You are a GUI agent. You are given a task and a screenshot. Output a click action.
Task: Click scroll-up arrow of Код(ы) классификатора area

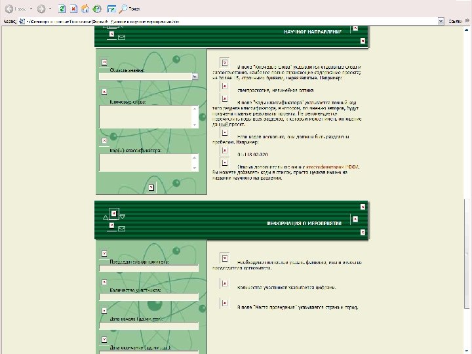point(195,157)
